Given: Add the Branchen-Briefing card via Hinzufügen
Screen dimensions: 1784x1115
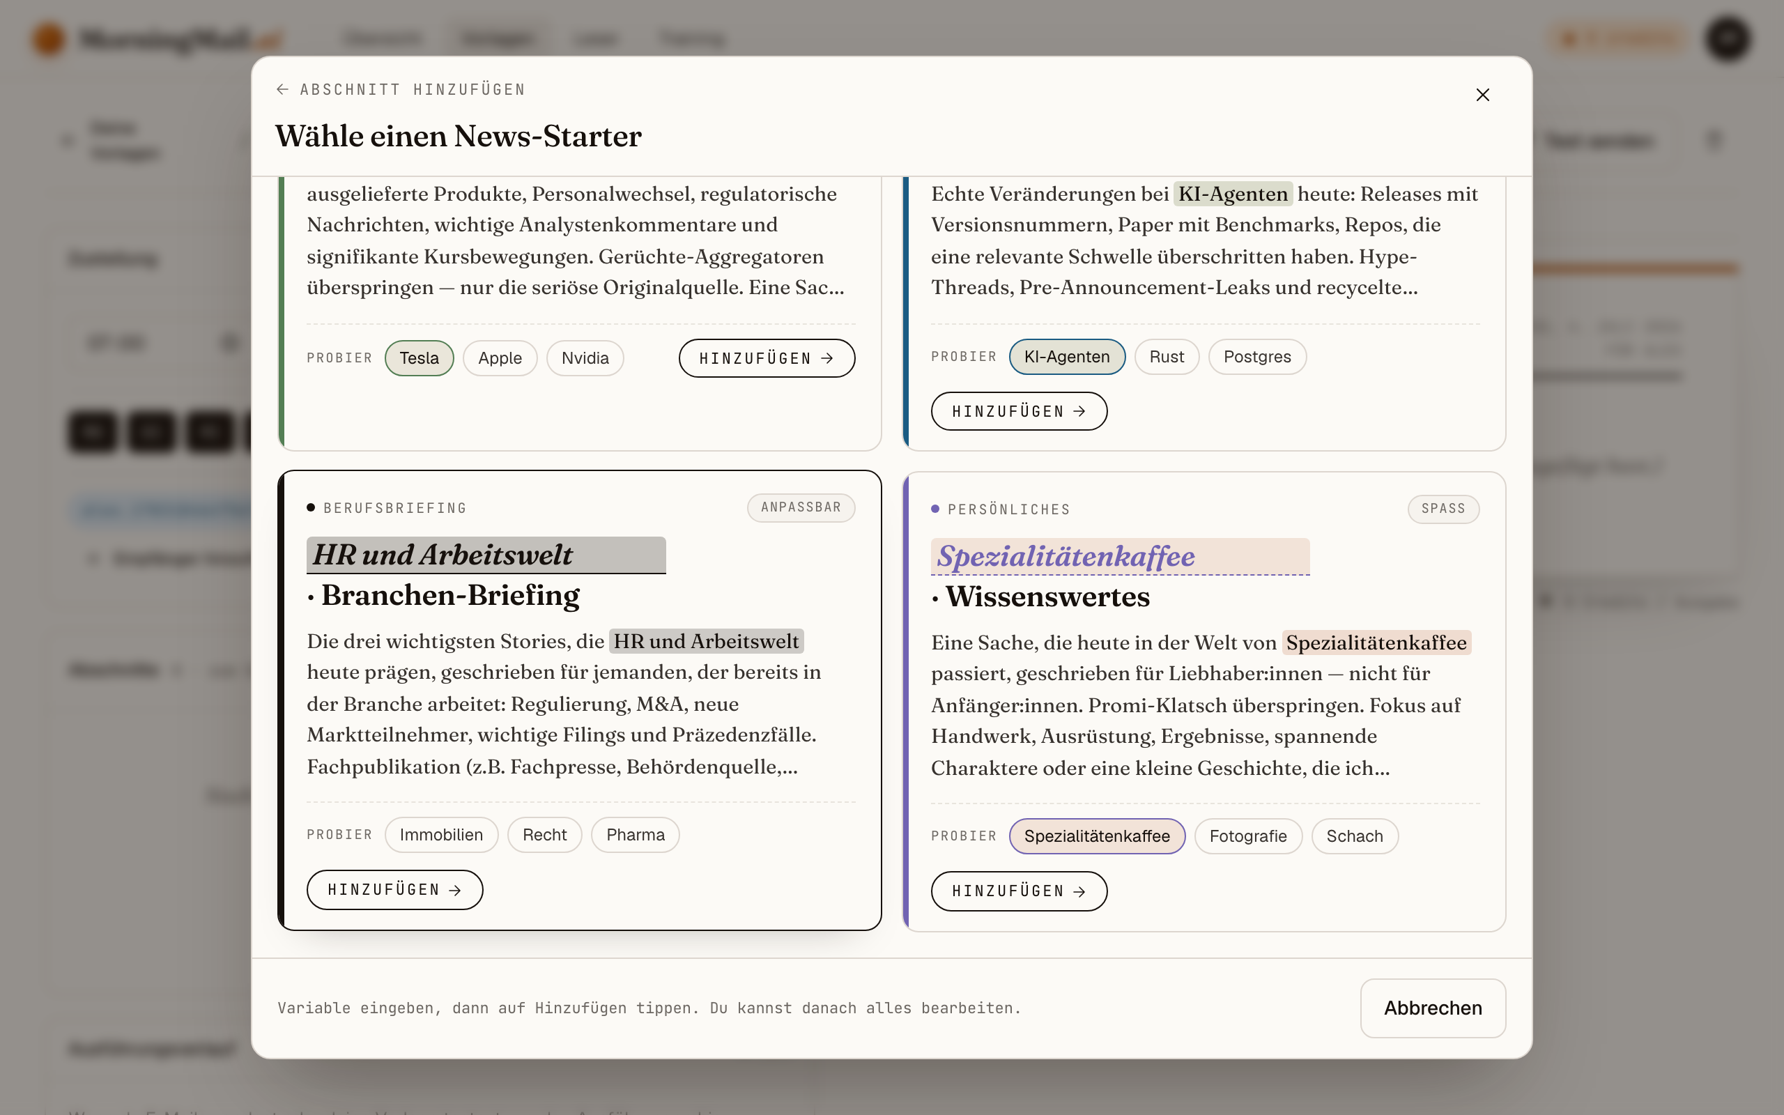Looking at the screenshot, I should tap(394, 889).
